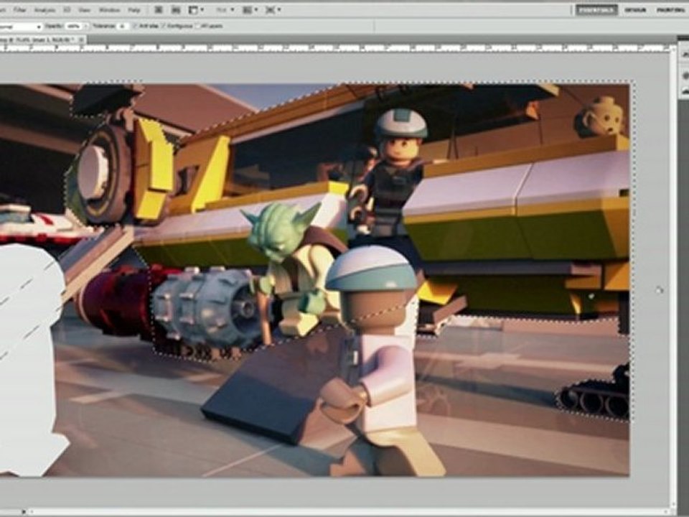Launch Bridge from the application bar
Image resolution: width=689 pixels, height=517 pixels.
click(x=158, y=9)
